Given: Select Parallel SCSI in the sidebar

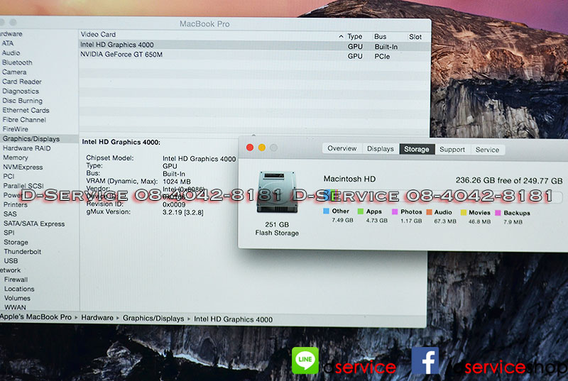Looking at the screenshot, I should coord(23,186).
